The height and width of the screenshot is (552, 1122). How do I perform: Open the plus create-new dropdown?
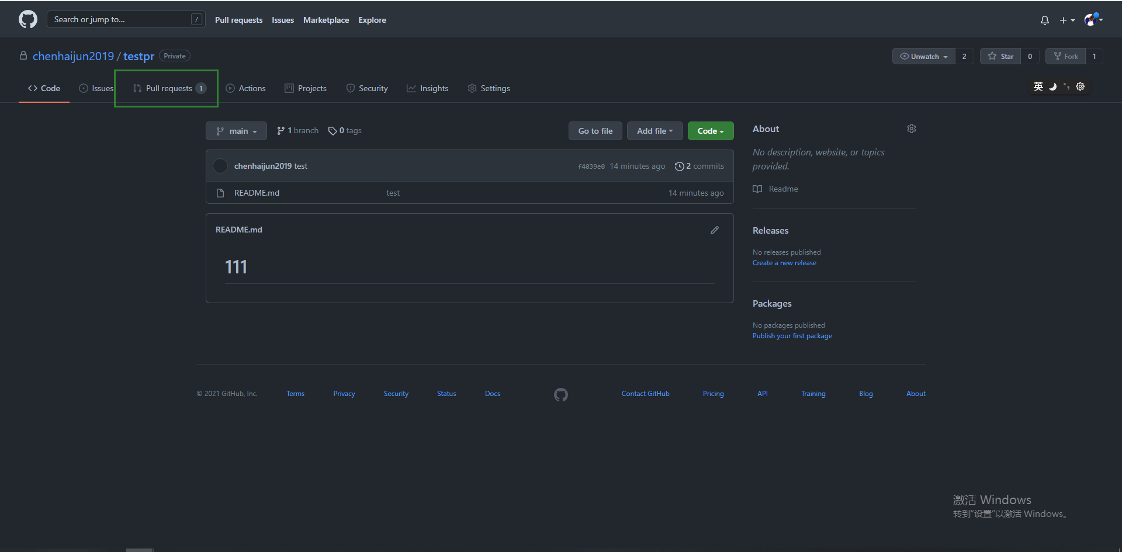pos(1067,20)
